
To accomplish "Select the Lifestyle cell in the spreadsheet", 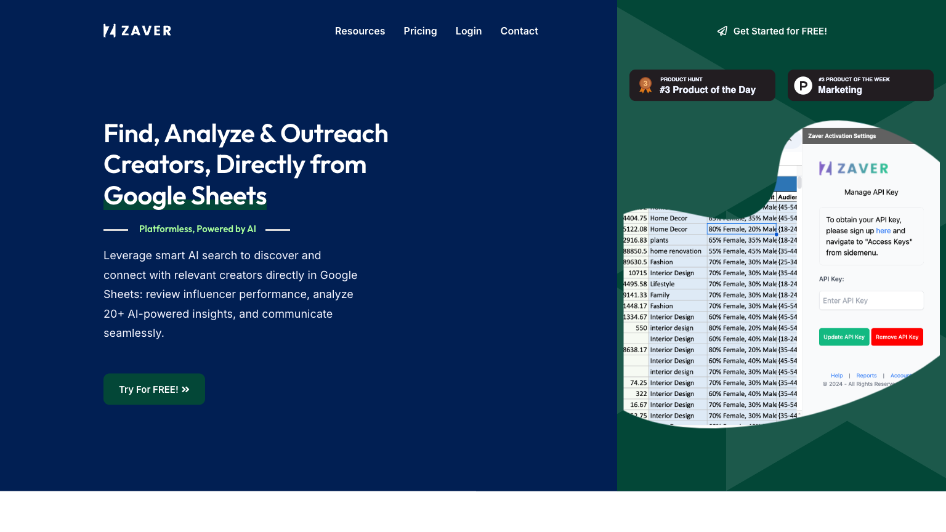I will pos(662,284).
